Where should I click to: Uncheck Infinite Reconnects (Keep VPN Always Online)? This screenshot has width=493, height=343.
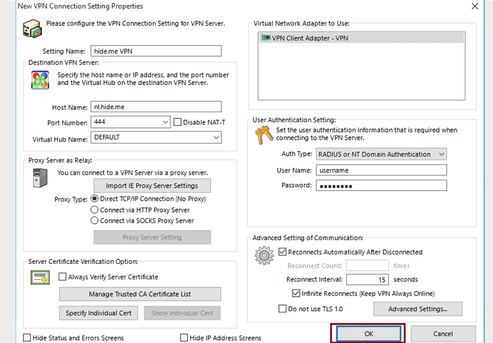[x=296, y=293]
